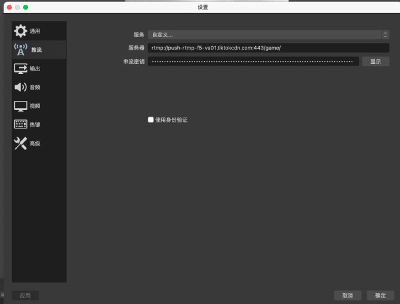Select the 推流 (Stream) antenna icon
Screen dimensions: 400x304
tap(21, 50)
